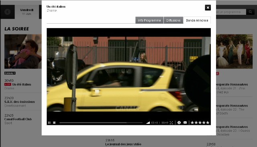This screenshot has height=147, width=257.
Task: Click the volume triangle icon
Action: pos(148,123)
